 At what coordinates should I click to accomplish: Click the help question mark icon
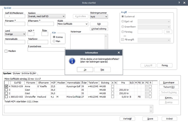pyautogui.click(x=179, y=3)
